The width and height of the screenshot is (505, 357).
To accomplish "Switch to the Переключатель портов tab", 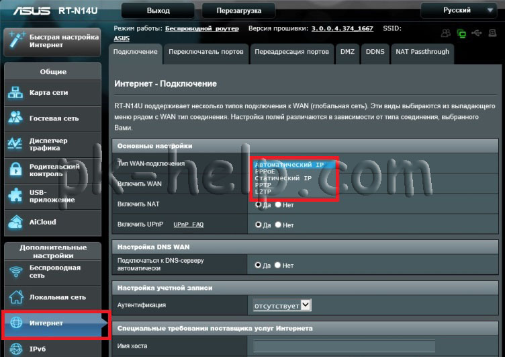I will point(206,53).
